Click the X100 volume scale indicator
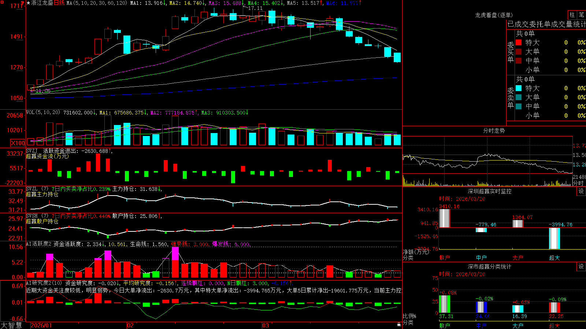 (18, 143)
